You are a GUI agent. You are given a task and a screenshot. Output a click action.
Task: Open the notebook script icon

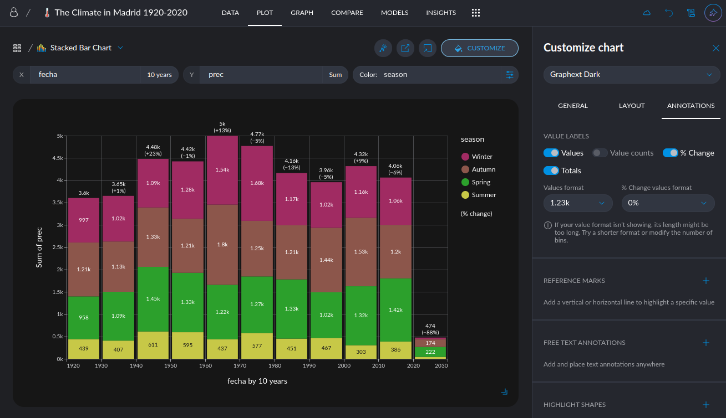tap(691, 13)
